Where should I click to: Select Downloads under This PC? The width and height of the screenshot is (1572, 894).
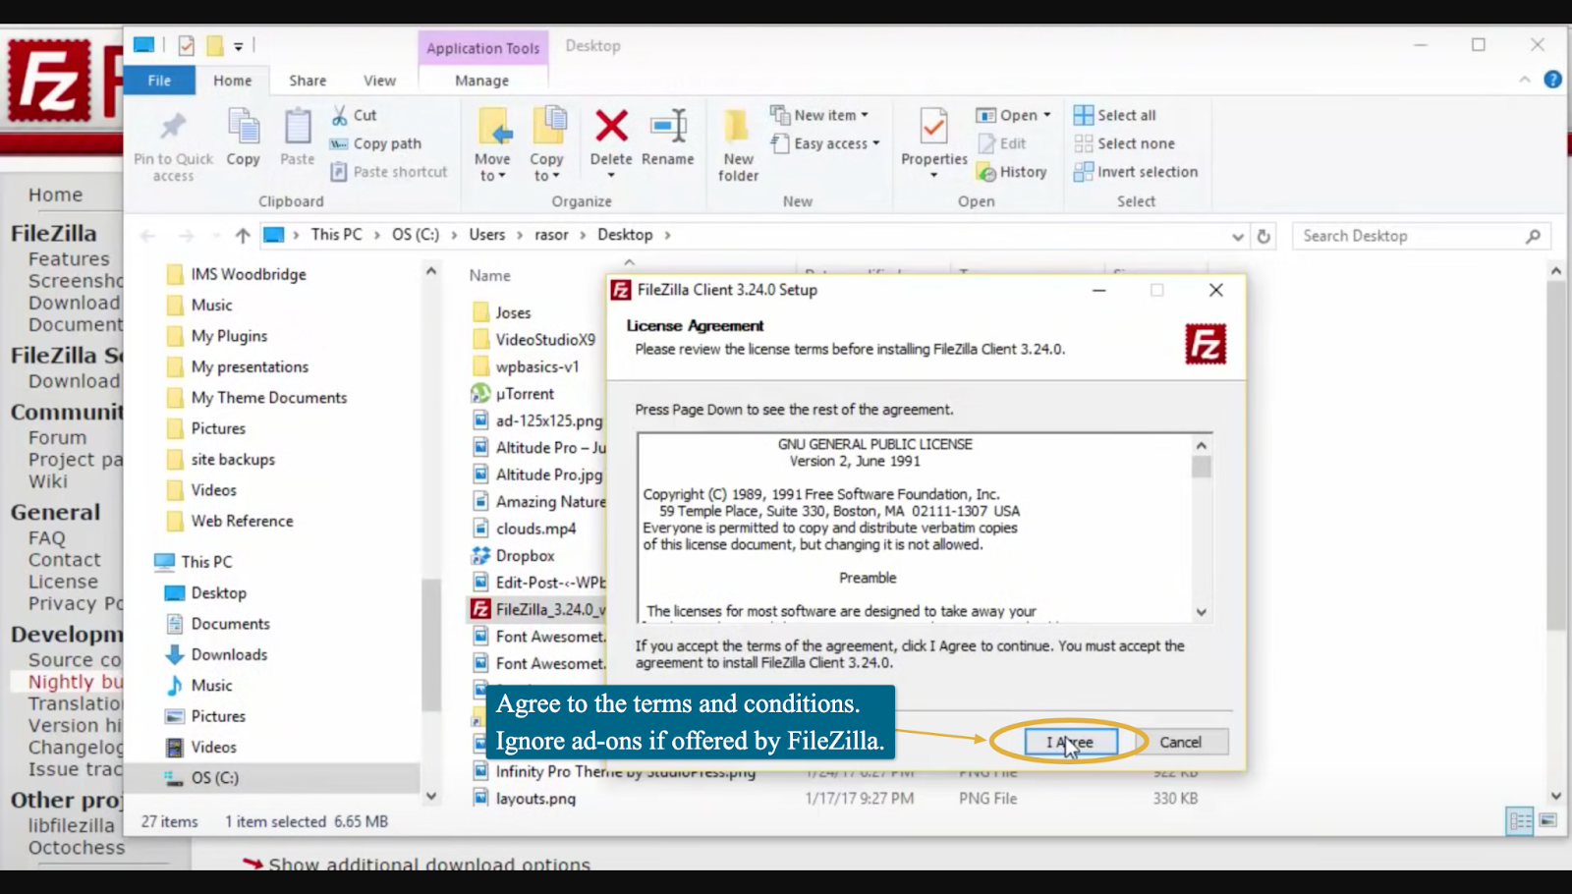click(229, 654)
